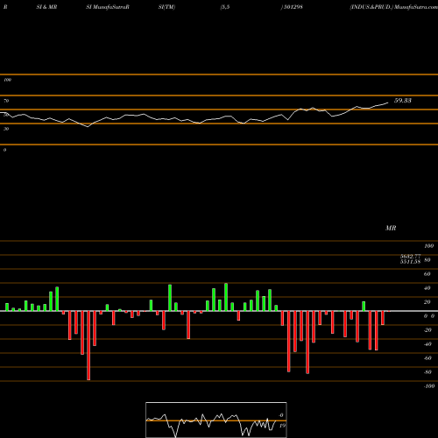Click the SI & MR header text
The width and height of the screenshot is (438, 438).
[46, 7]
